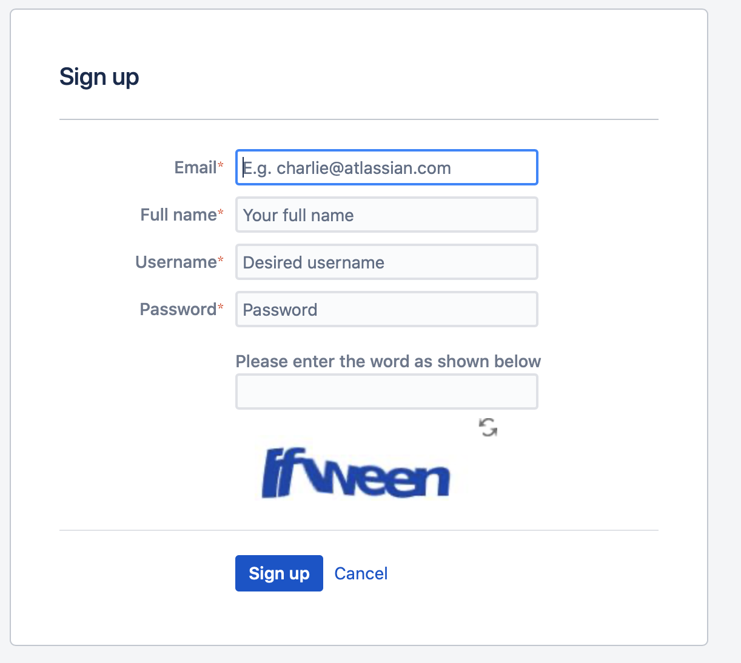Refresh the captcha image
741x663 pixels.
(488, 427)
